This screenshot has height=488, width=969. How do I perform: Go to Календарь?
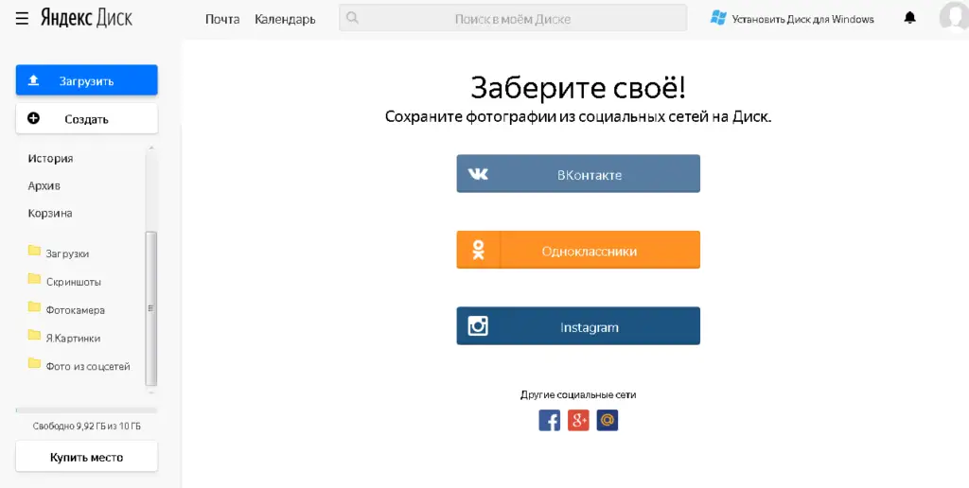[285, 19]
